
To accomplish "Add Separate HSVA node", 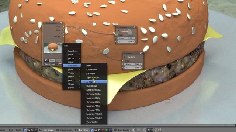I will (94, 98).
